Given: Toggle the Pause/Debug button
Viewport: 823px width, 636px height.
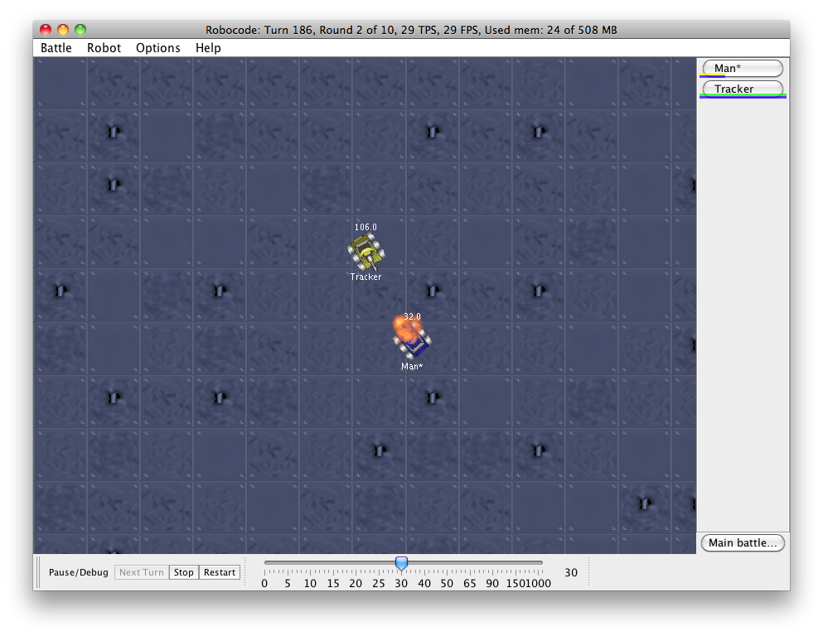Looking at the screenshot, I should tap(78, 572).
